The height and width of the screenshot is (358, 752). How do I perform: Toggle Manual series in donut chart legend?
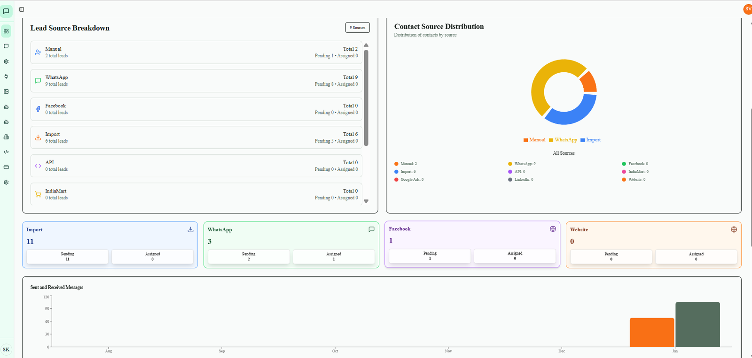coord(534,140)
